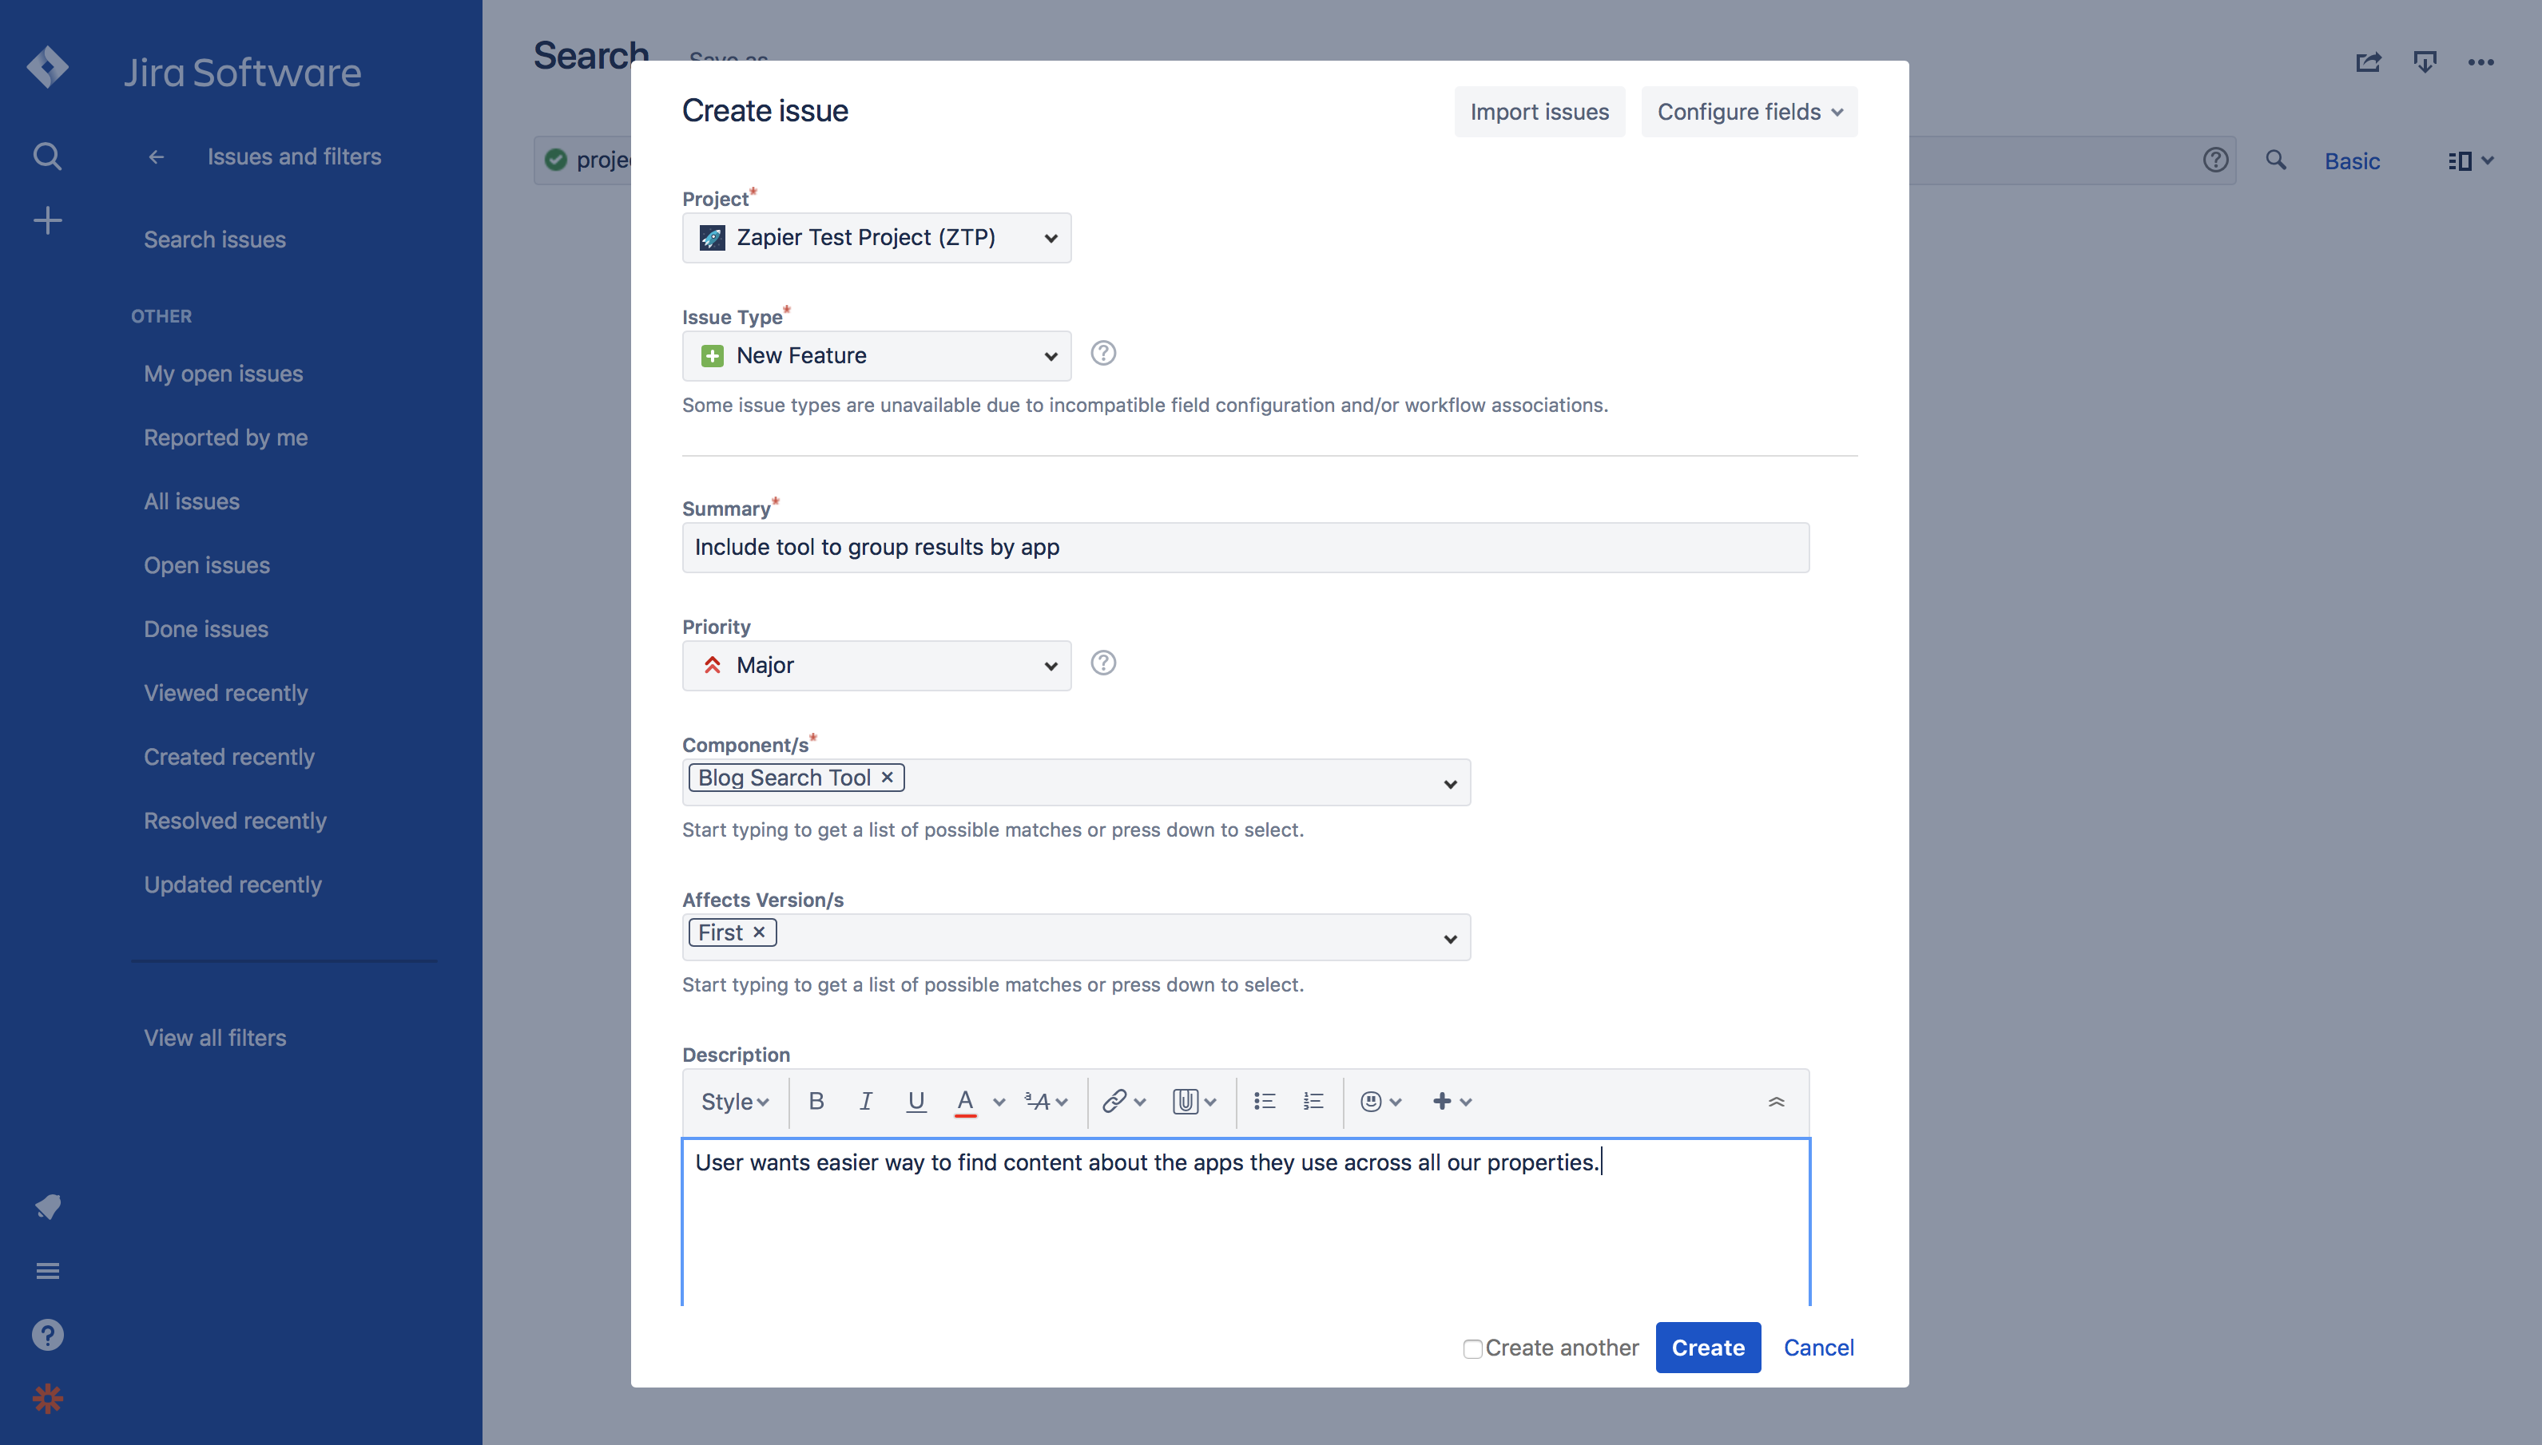Select Open issues filter
This screenshot has width=2542, height=1445.
pos(207,564)
